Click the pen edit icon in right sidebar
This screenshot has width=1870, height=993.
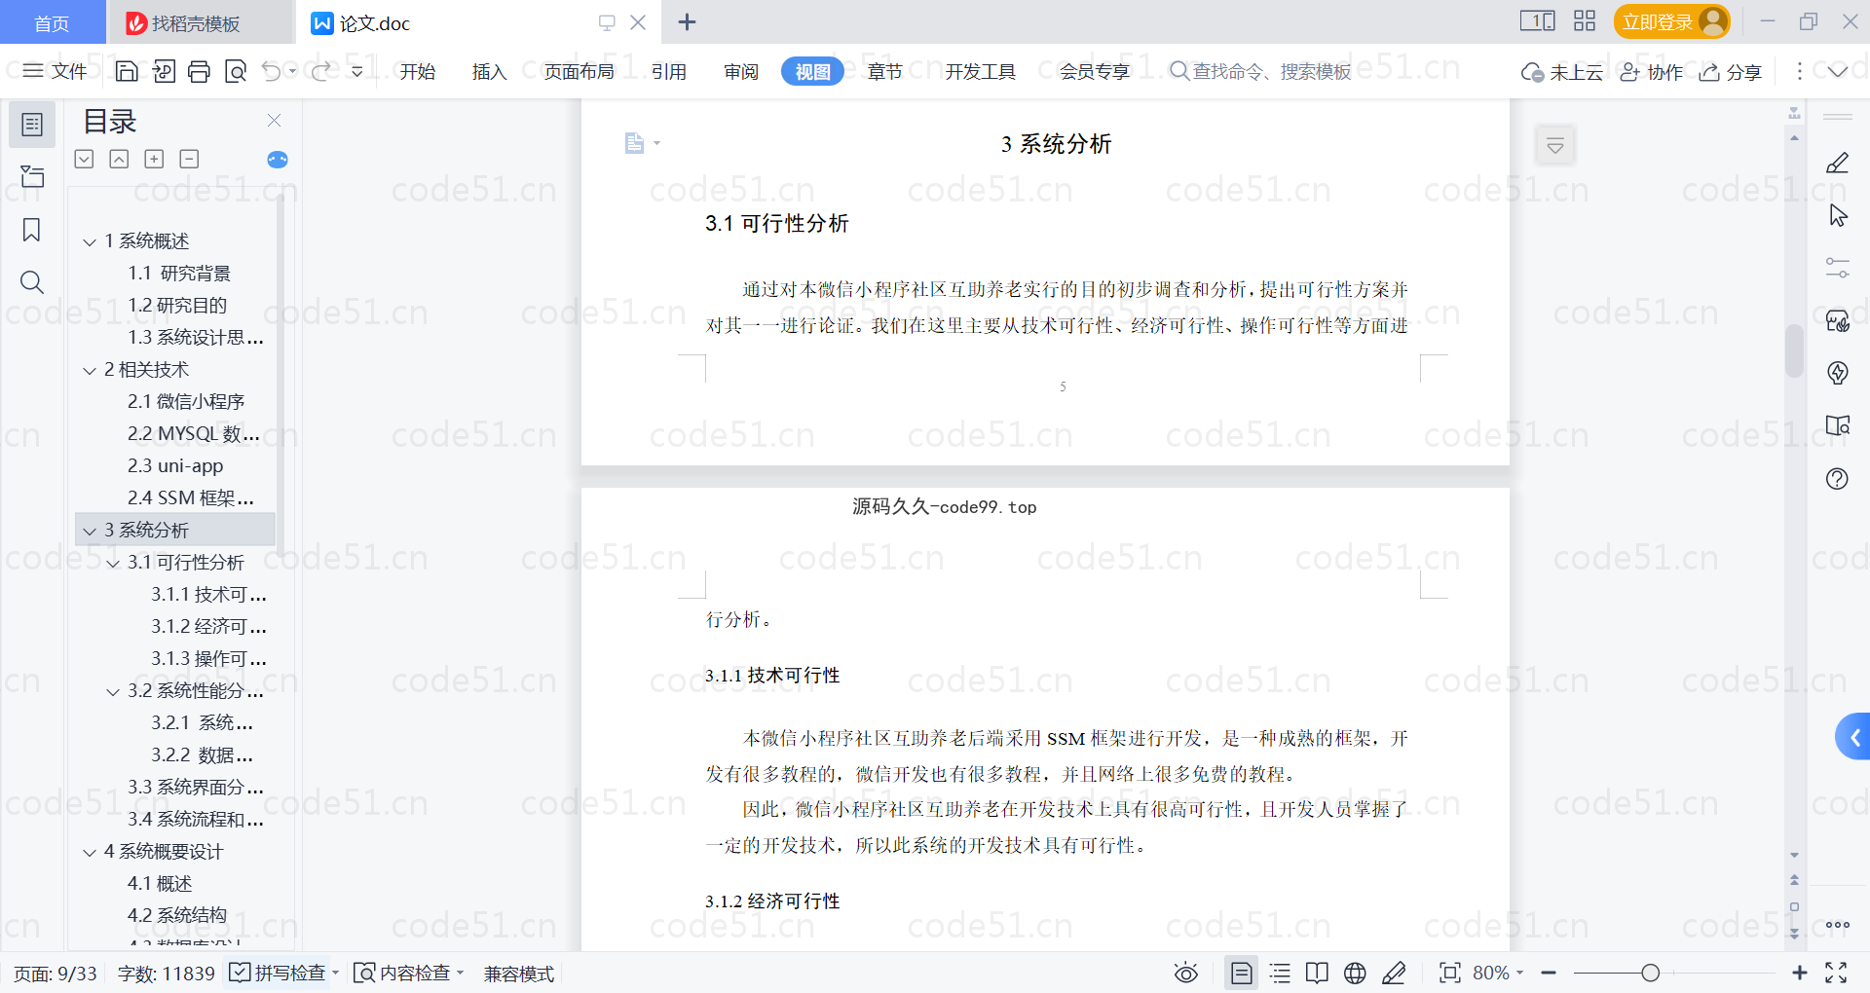coord(1837,163)
